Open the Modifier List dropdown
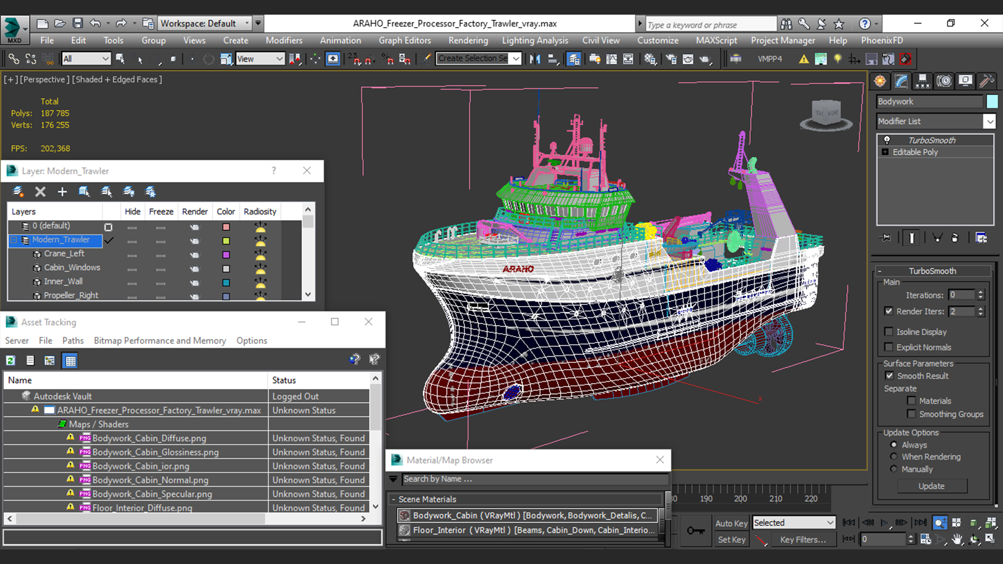This screenshot has height=564, width=1003. pyautogui.click(x=989, y=121)
